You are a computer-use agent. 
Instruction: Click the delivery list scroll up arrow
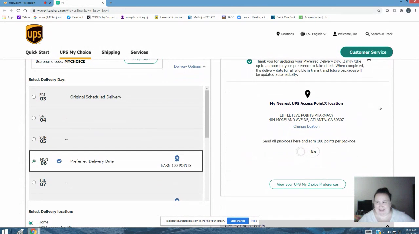[x=207, y=88]
